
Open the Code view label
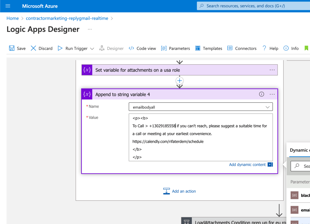[146, 48]
